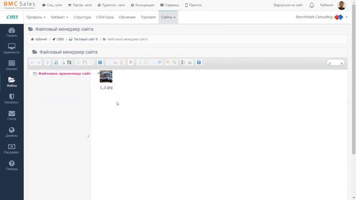The width and height of the screenshot is (356, 200).
Task: Click the scissors Cut icon
Action: tap(115, 62)
